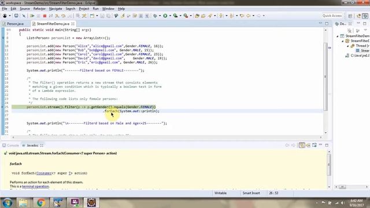
Task: Collapse the StreamFilterDemo launch tree node
Action: 338,36
